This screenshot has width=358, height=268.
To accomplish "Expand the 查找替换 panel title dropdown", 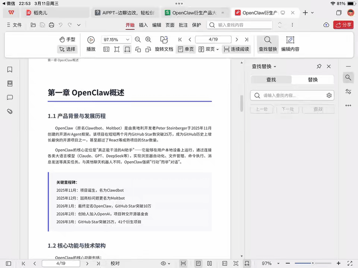I will (275, 67).
